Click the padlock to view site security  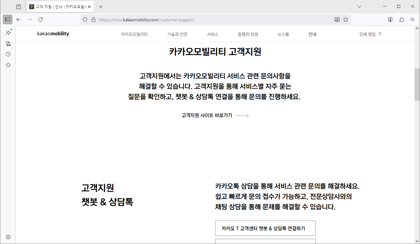(93, 19)
